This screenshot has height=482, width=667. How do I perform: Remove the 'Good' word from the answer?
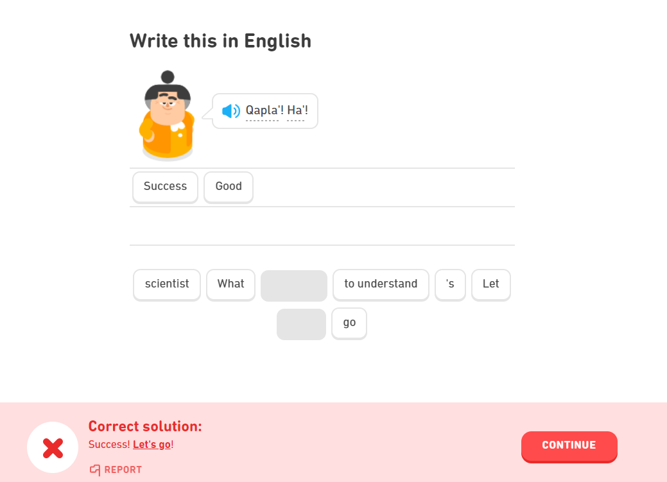(229, 187)
